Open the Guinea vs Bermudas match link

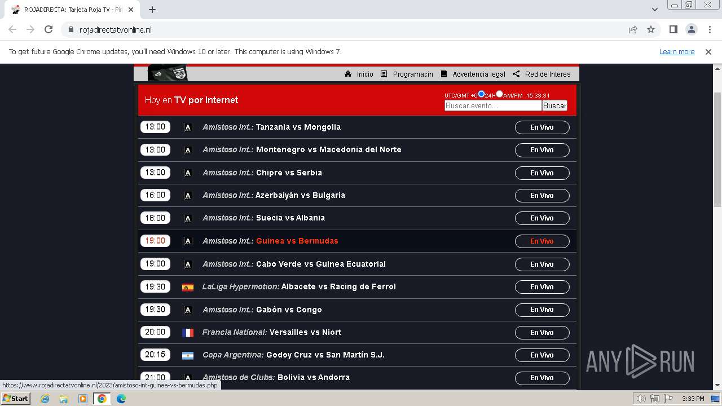[x=297, y=241]
